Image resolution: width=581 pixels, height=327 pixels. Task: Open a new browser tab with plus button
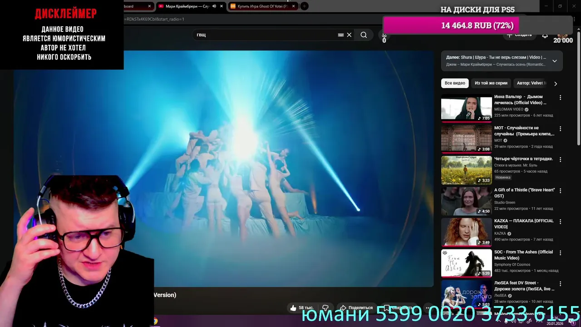click(305, 6)
